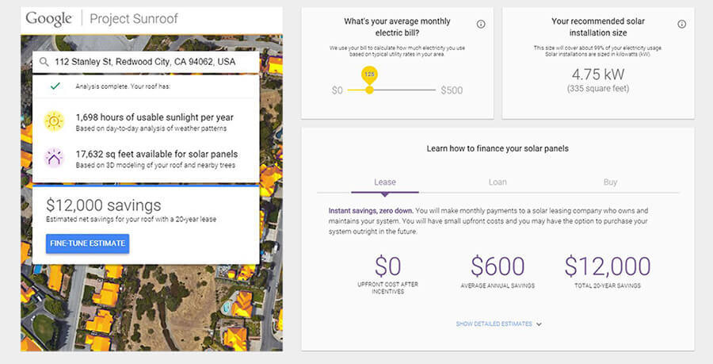Click the 4.75 kW recommended size value
713x364 pixels.
597,75
